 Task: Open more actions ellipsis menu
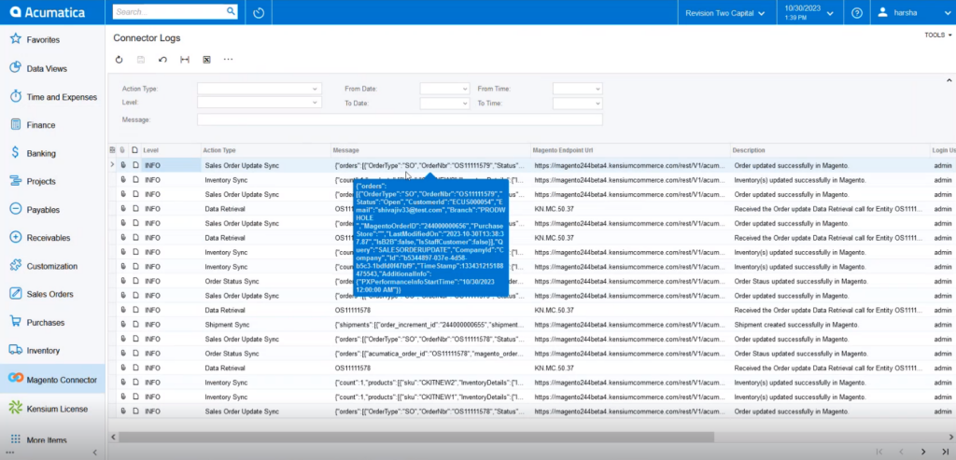228,60
